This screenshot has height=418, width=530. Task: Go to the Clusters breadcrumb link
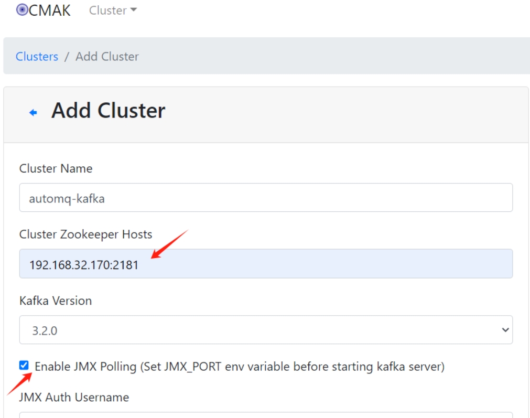(x=37, y=57)
